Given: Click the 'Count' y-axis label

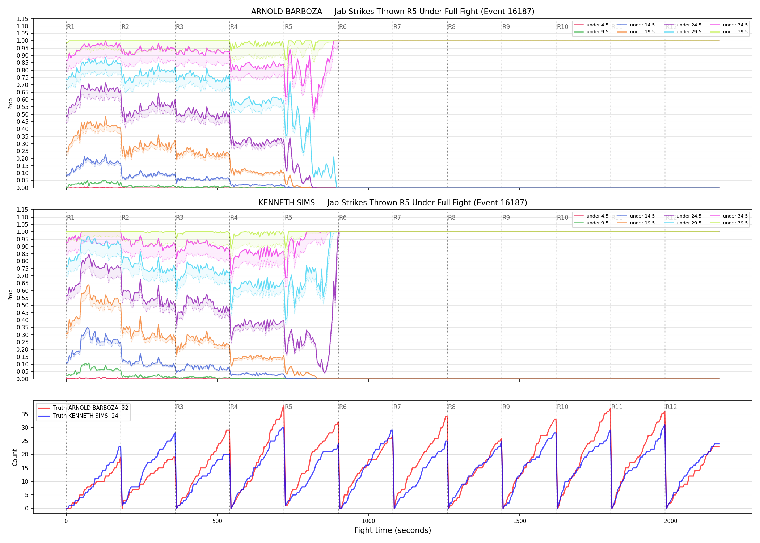Looking at the screenshot, I should (15, 457).
